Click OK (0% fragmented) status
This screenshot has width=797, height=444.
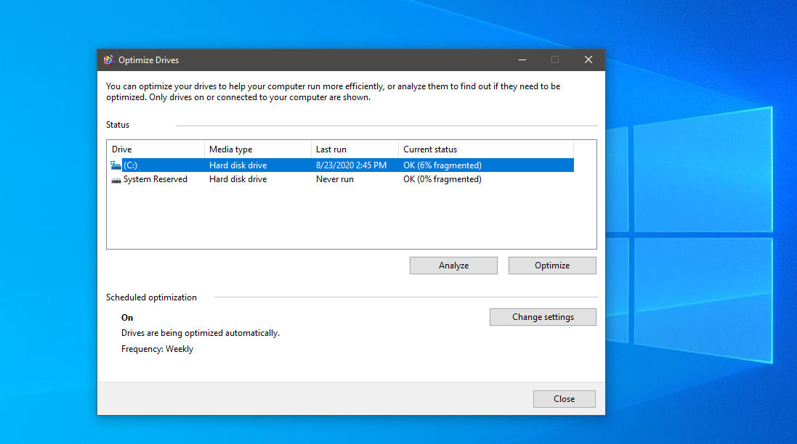pos(442,179)
